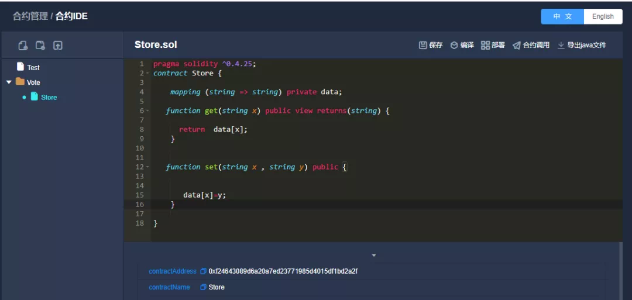This screenshot has width=632, height=300.
Task: Click the 合约IDE breadcrumb
Action: [71, 16]
